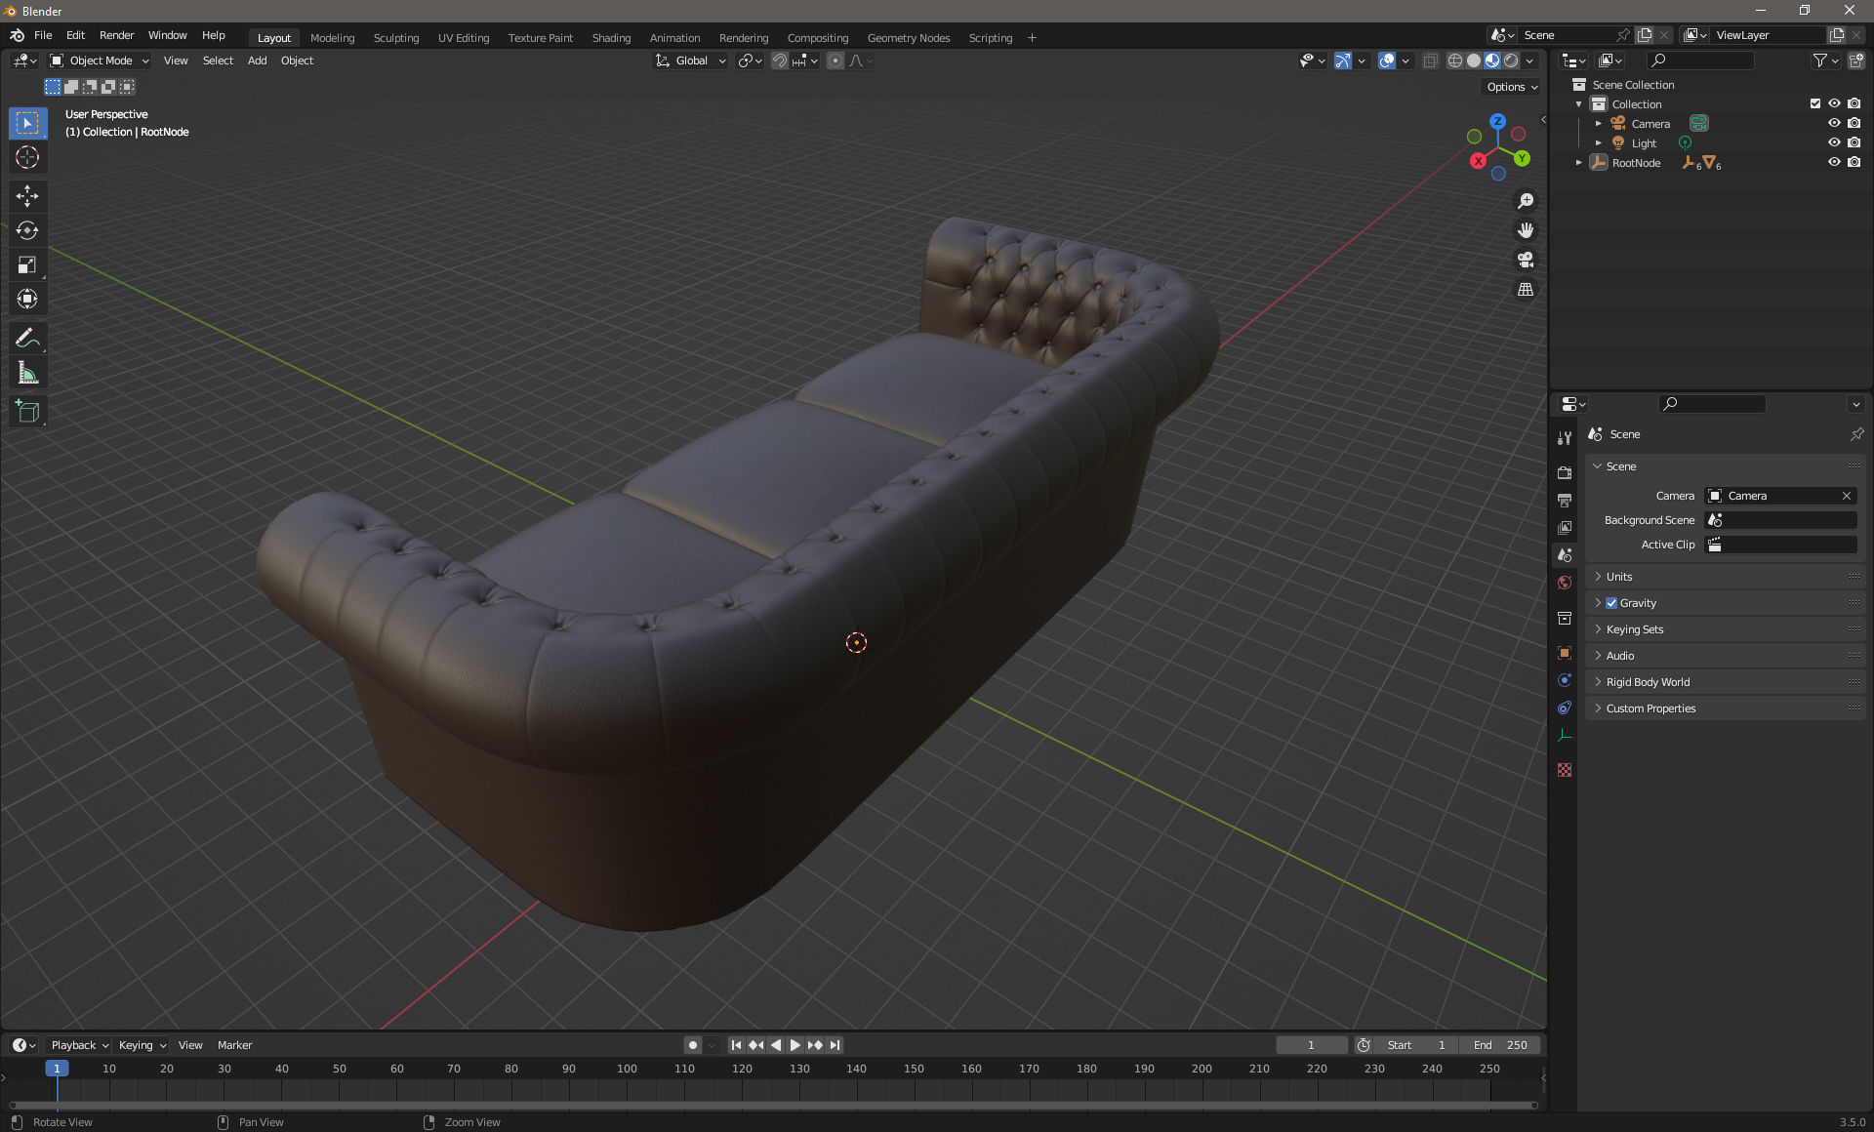Switch to wireframe viewport shading

(x=1455, y=61)
